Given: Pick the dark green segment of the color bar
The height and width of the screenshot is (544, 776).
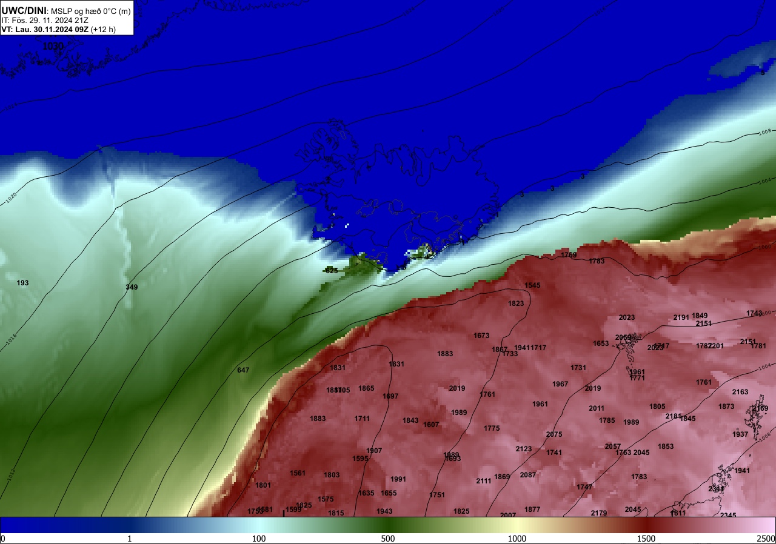Looking at the screenshot, I should pos(388,525).
